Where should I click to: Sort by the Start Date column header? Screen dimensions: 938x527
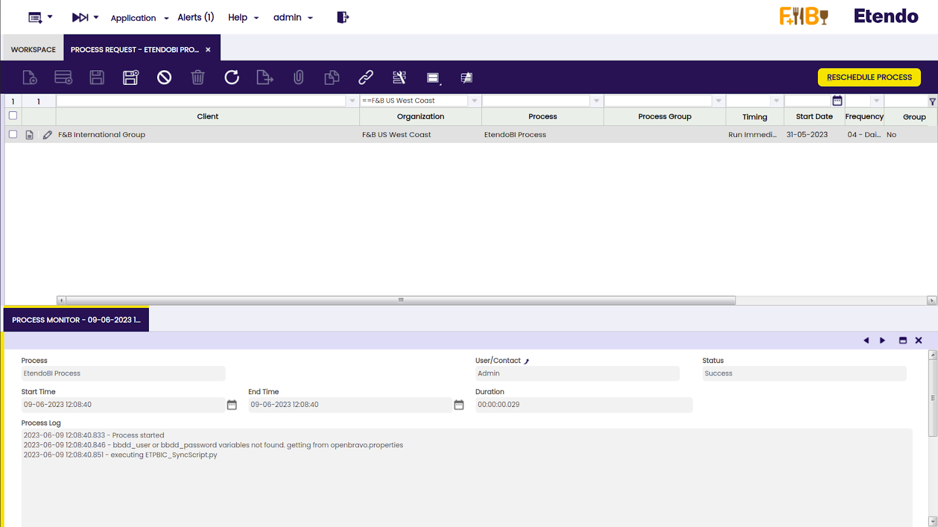814,117
